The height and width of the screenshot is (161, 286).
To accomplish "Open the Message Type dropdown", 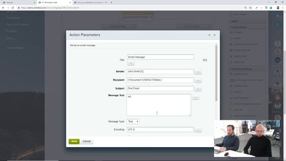I will click(x=133, y=121).
